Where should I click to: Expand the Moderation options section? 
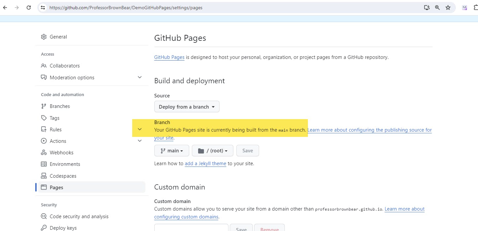[x=140, y=77]
